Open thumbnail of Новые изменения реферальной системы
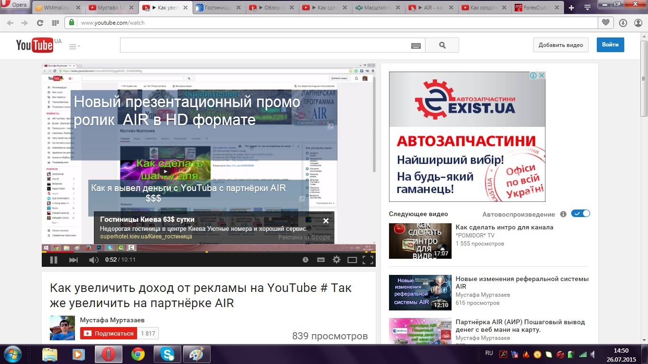Viewport: 648px width, 364px height. 420,292
